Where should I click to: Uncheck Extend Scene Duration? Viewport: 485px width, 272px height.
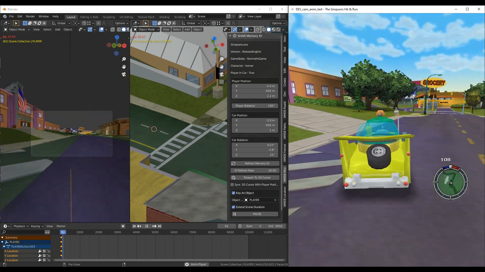click(233, 207)
